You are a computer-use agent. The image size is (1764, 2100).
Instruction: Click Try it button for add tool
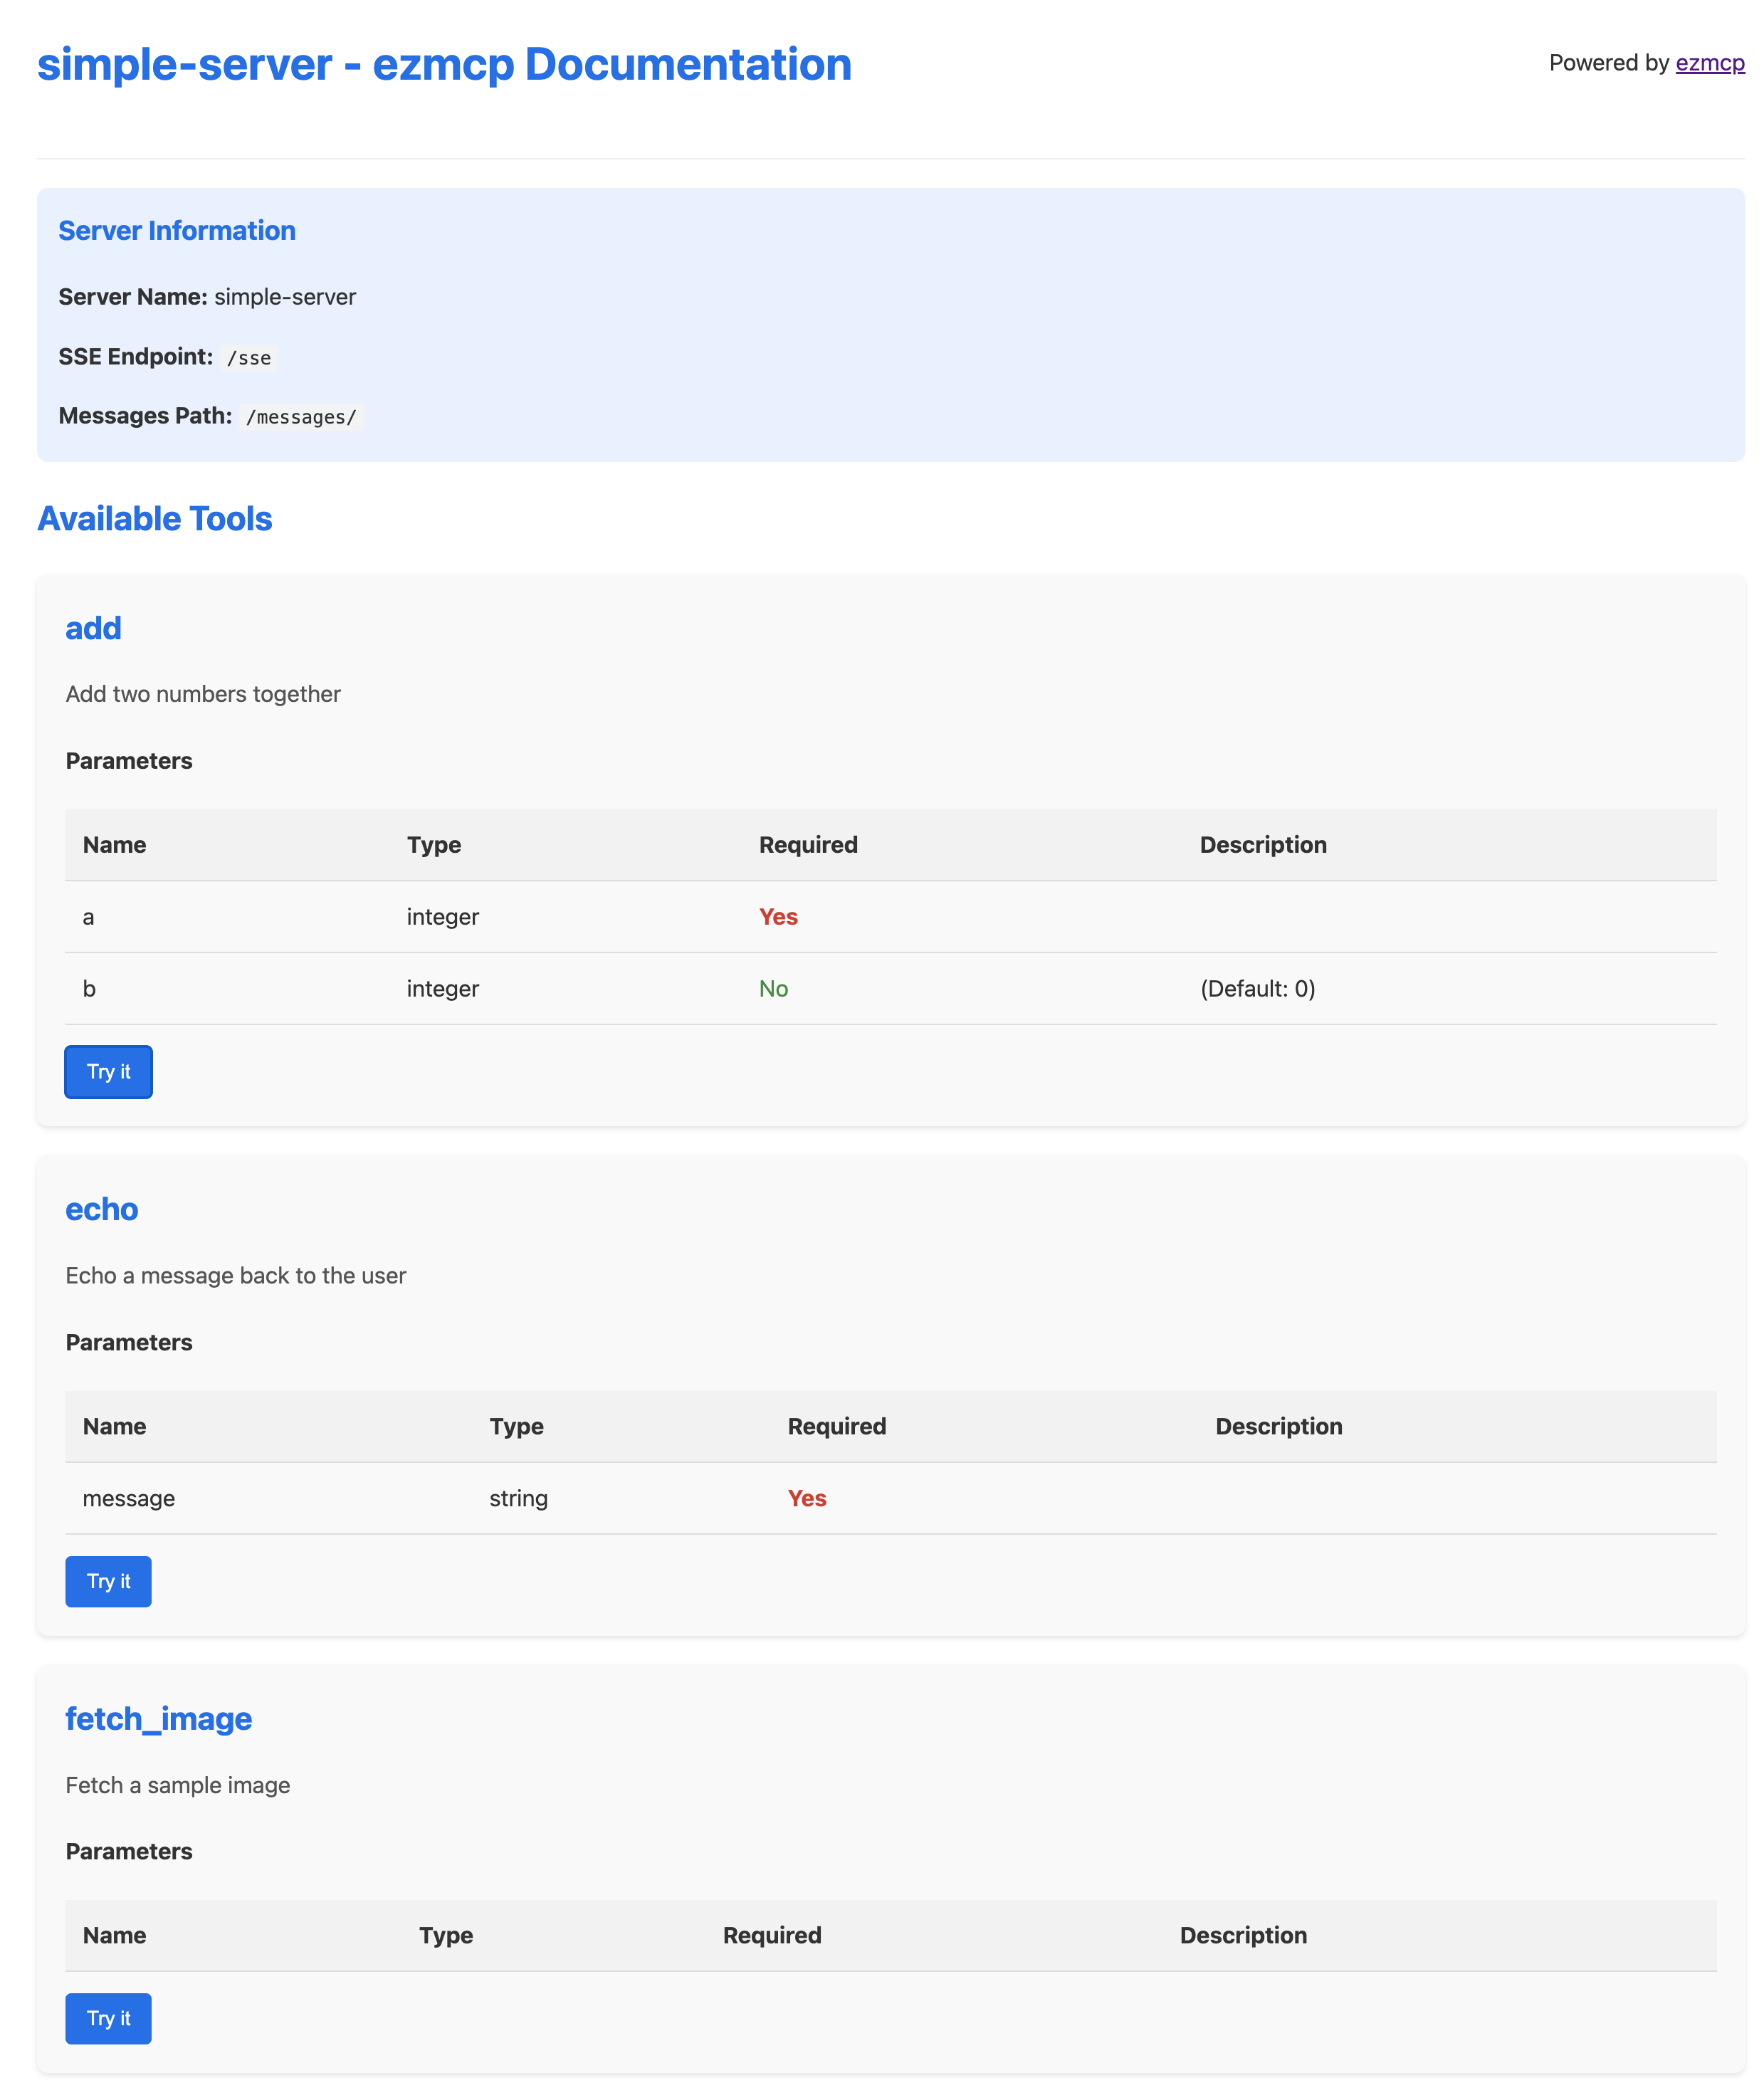tap(108, 1071)
